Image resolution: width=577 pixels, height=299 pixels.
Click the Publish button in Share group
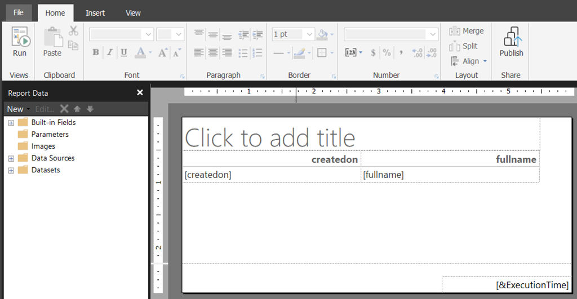click(511, 43)
